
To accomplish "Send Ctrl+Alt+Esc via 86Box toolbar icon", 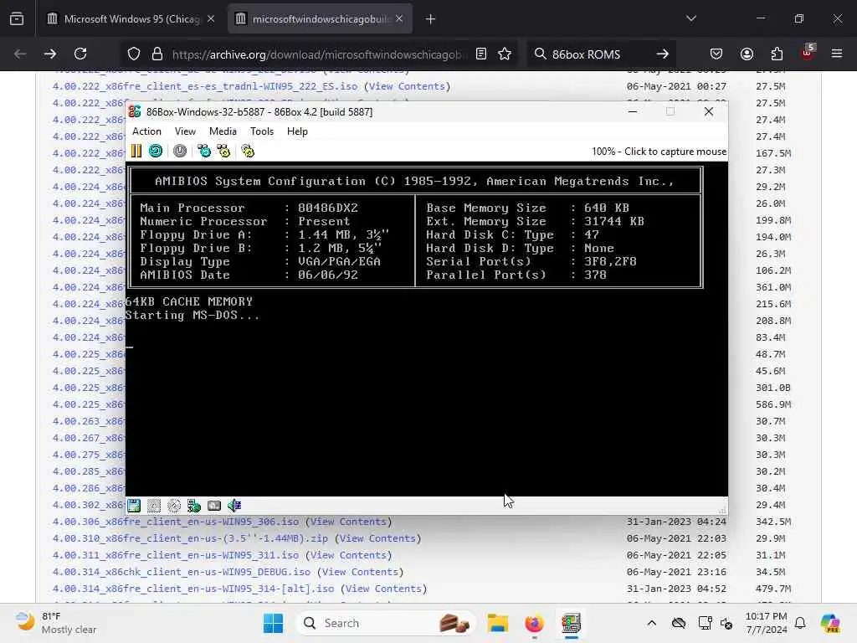I will point(223,151).
